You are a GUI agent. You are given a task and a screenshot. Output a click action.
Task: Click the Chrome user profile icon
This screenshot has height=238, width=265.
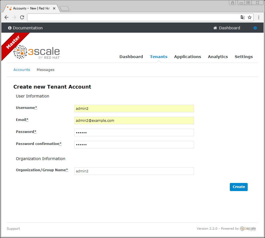point(233,3)
